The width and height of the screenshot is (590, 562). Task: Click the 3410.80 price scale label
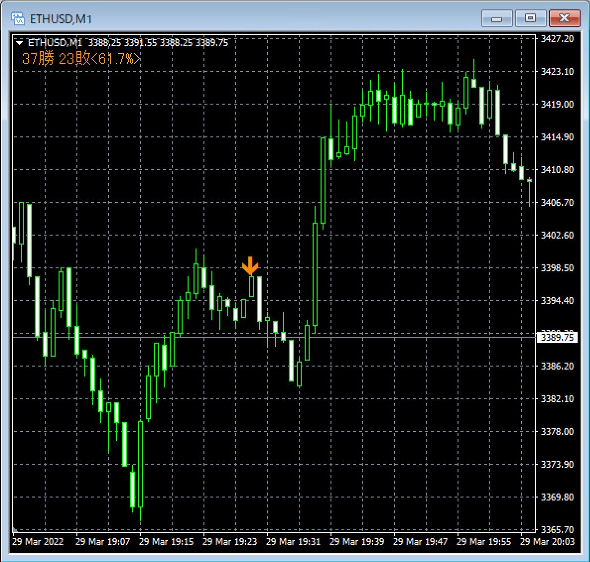point(557,170)
